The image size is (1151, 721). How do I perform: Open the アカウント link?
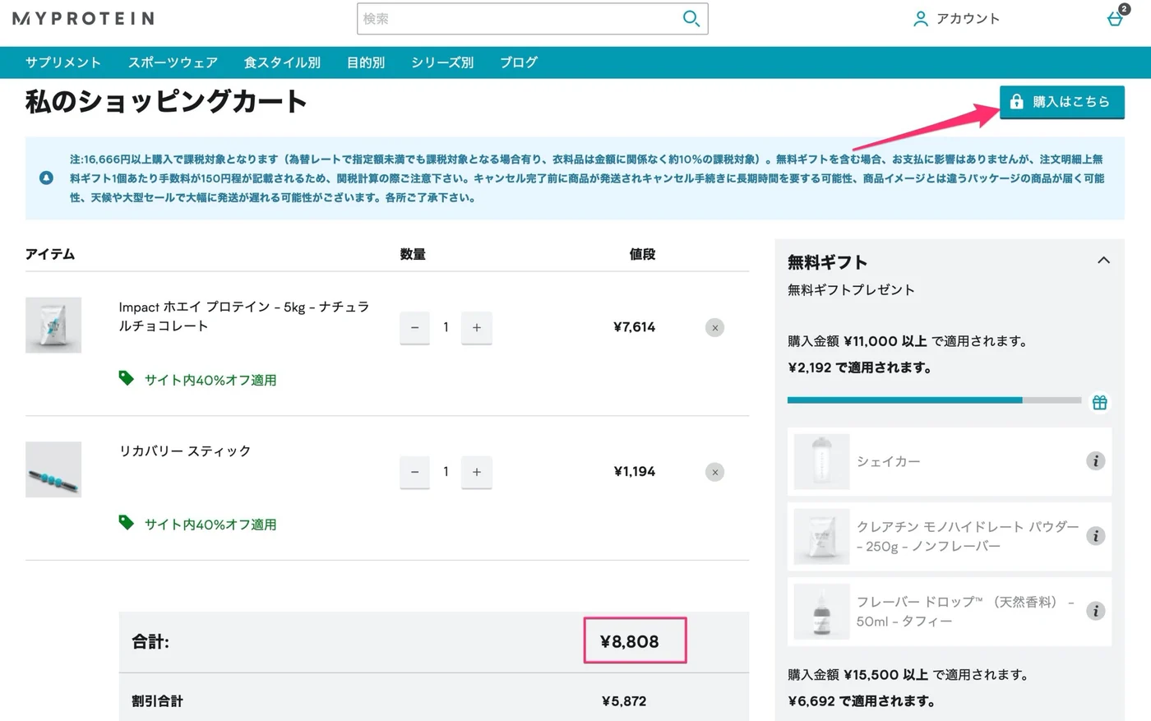coord(968,18)
